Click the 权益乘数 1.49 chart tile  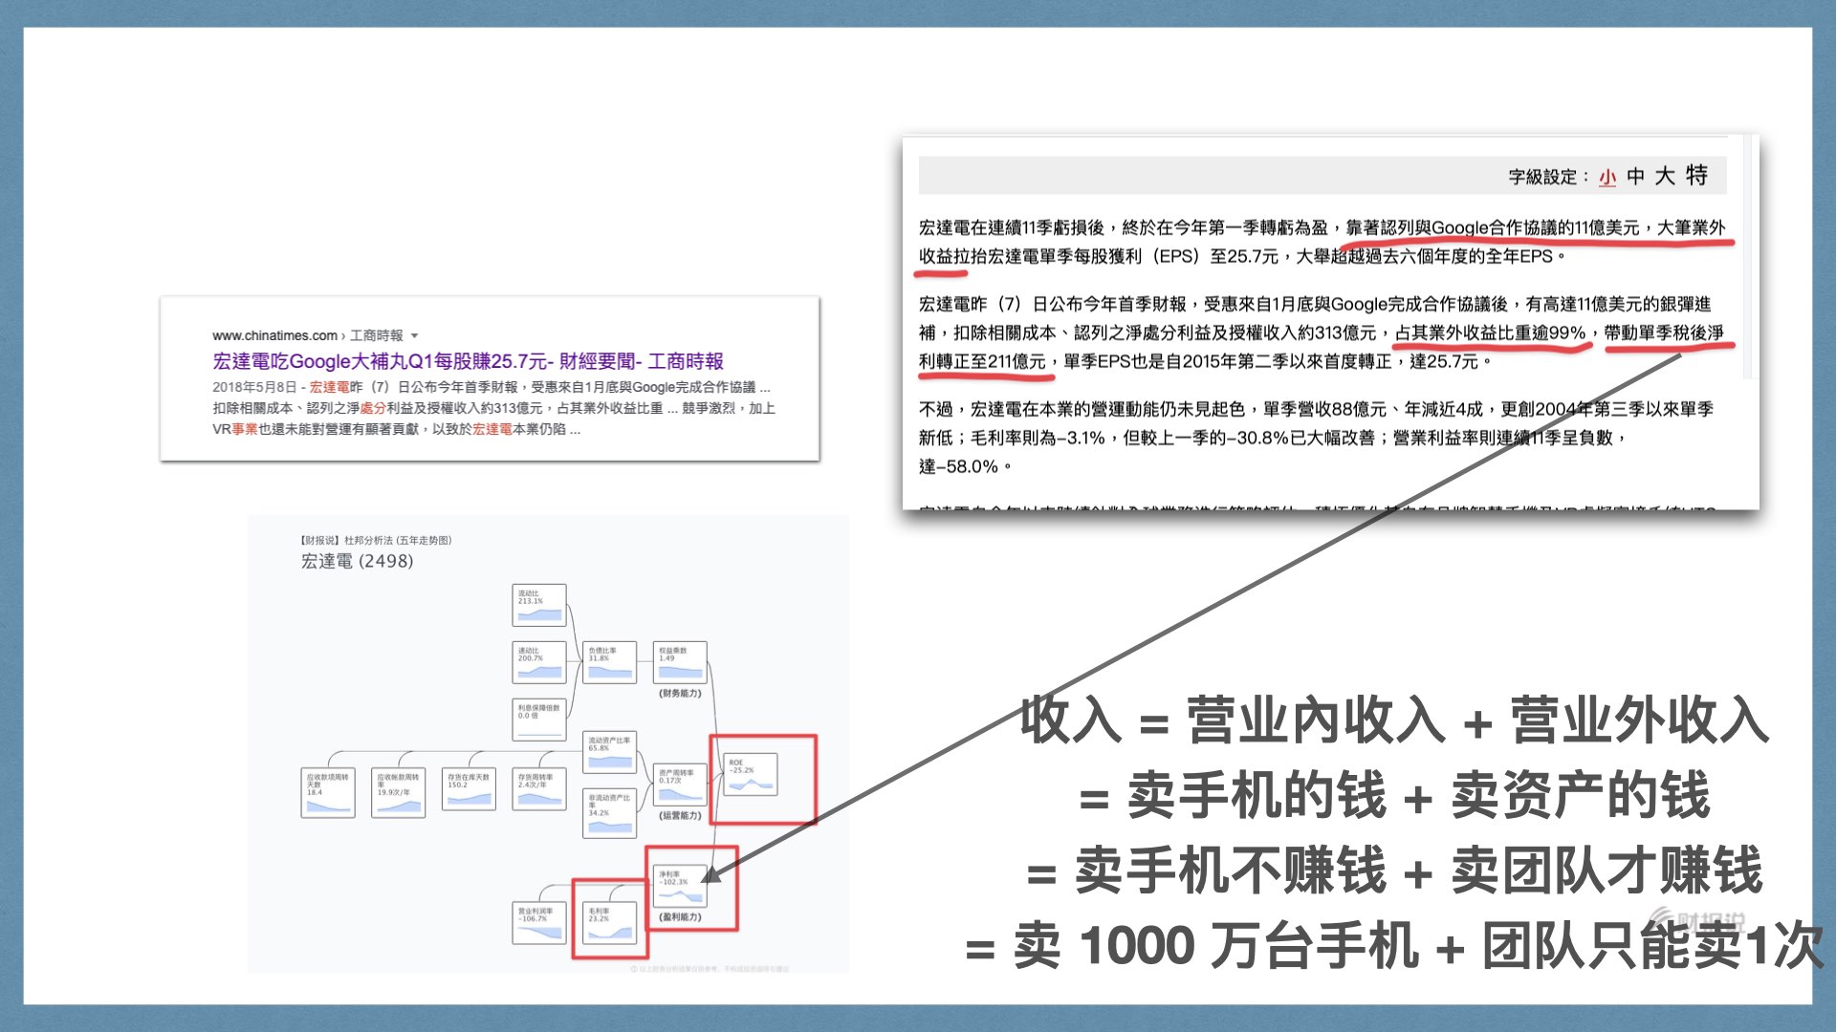click(x=679, y=661)
